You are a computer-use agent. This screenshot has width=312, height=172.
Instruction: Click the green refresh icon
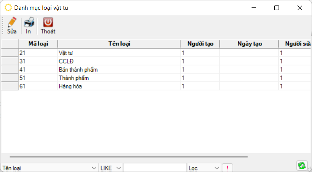click(x=302, y=166)
